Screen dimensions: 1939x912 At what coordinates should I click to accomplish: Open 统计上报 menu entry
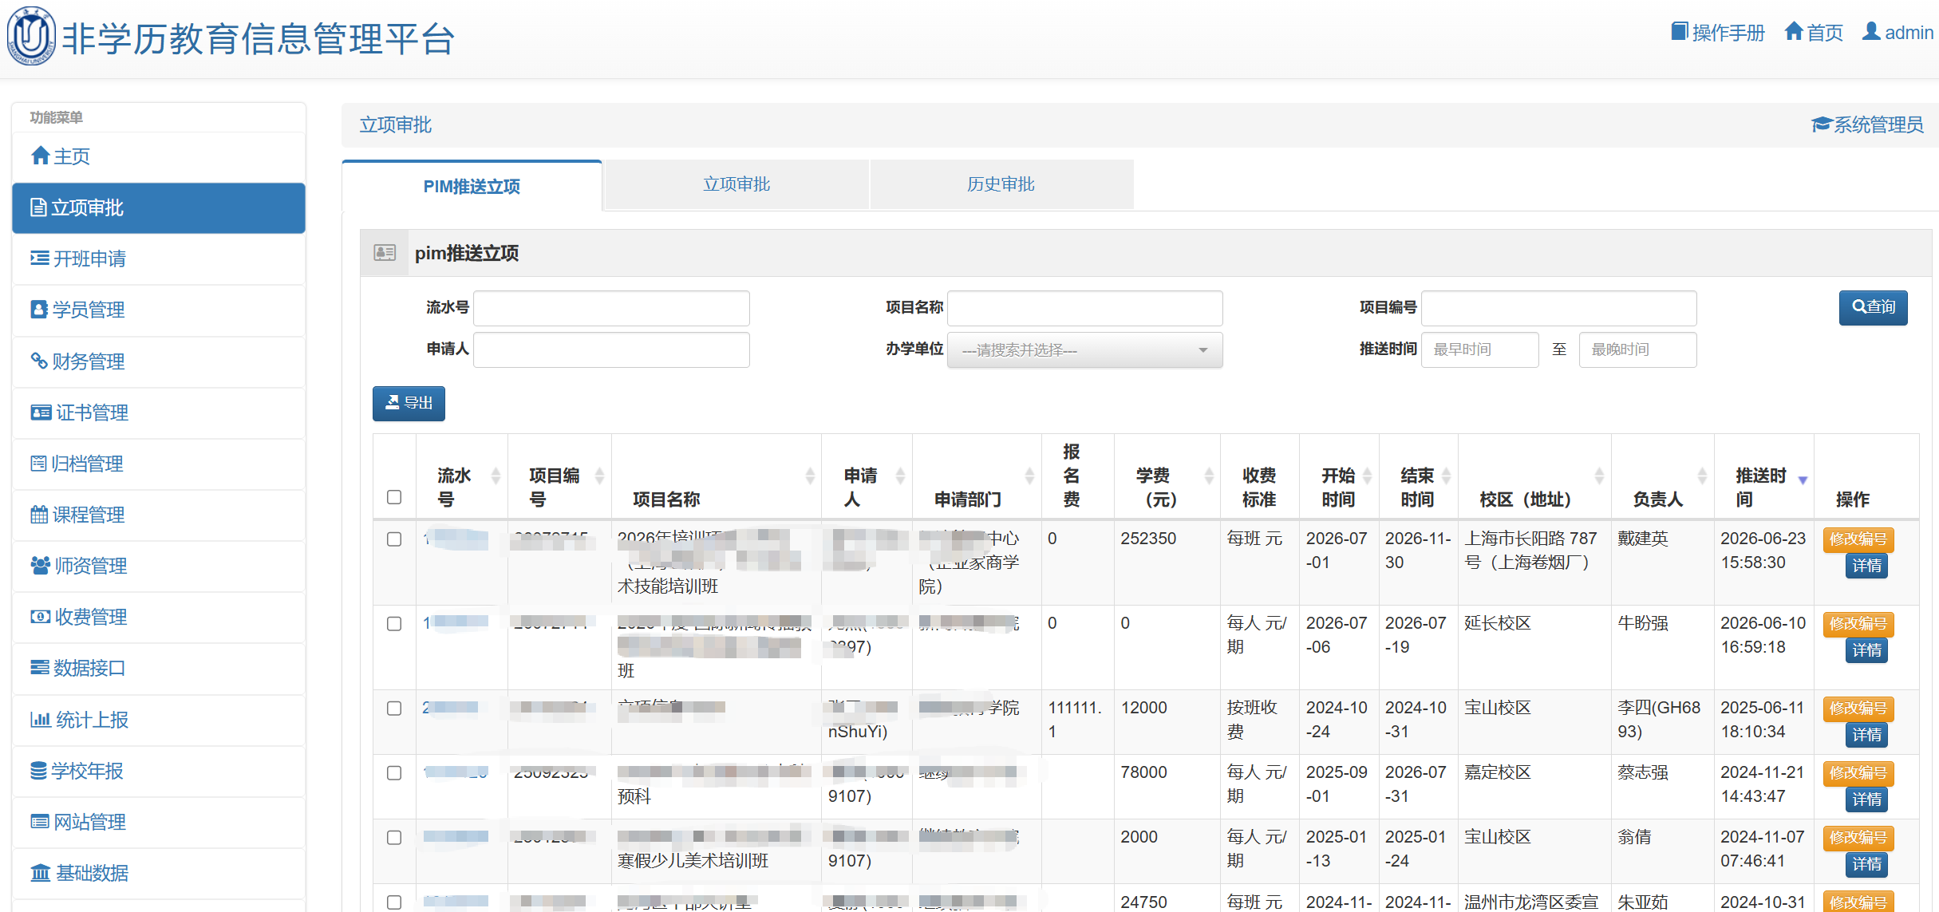coord(159,720)
